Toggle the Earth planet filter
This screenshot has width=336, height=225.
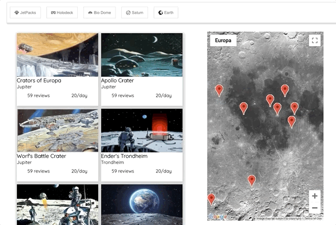(x=165, y=13)
